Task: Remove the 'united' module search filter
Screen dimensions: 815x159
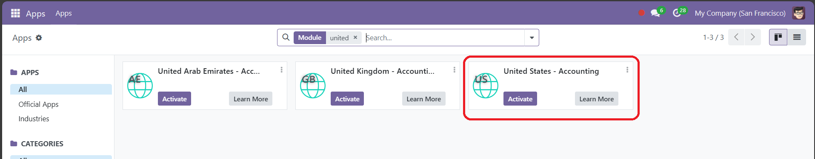Action: tap(355, 37)
